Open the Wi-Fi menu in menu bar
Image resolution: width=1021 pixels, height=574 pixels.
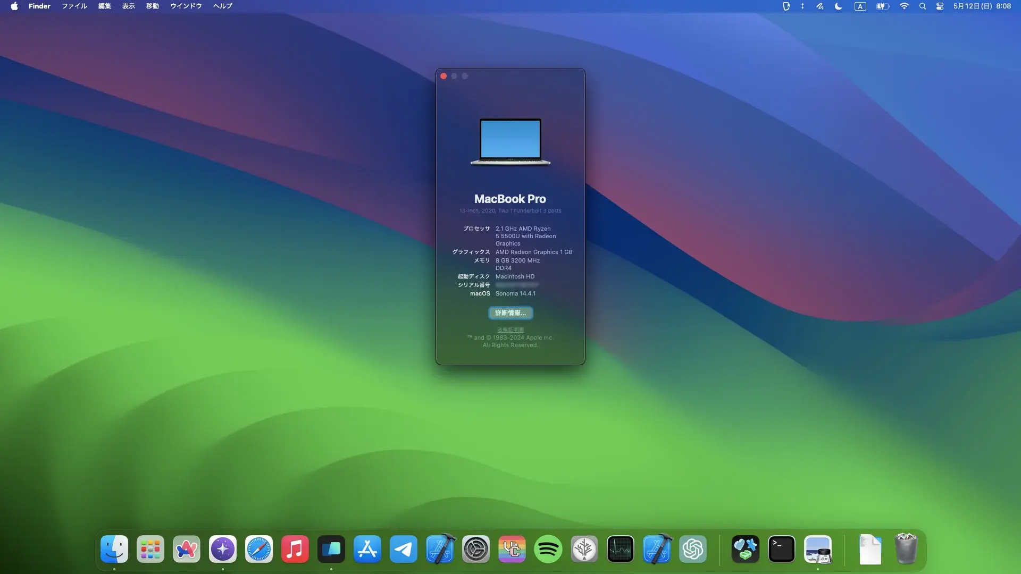(x=904, y=6)
